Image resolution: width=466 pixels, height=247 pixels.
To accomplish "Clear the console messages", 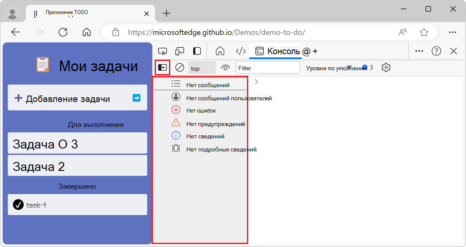I will pos(179,67).
